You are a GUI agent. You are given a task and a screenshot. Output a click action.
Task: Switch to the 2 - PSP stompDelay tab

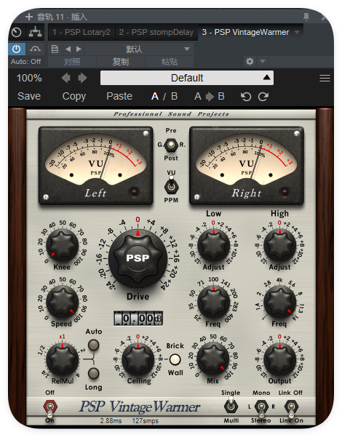pos(156,32)
